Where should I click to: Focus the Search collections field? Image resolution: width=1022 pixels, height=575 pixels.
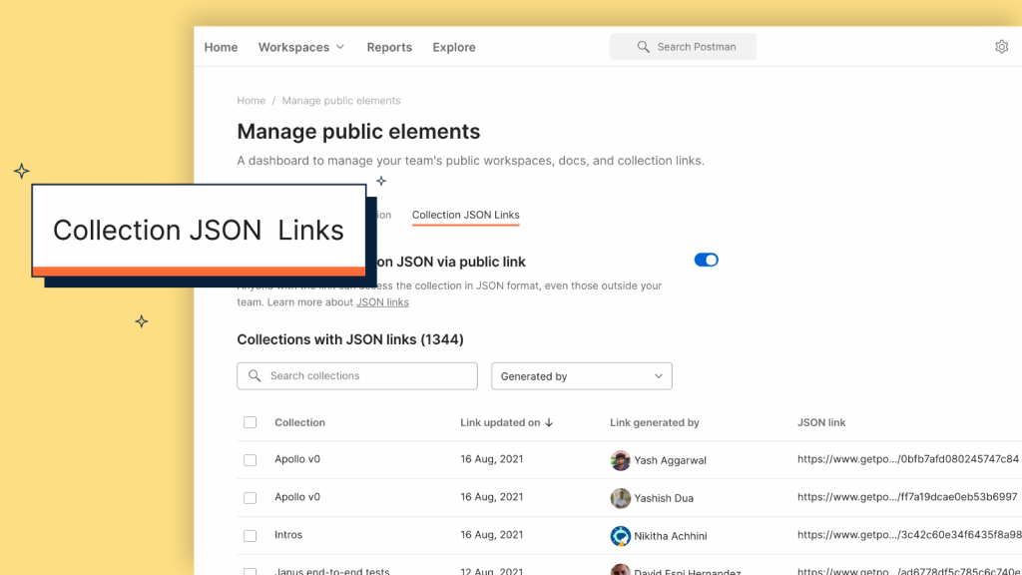point(357,376)
